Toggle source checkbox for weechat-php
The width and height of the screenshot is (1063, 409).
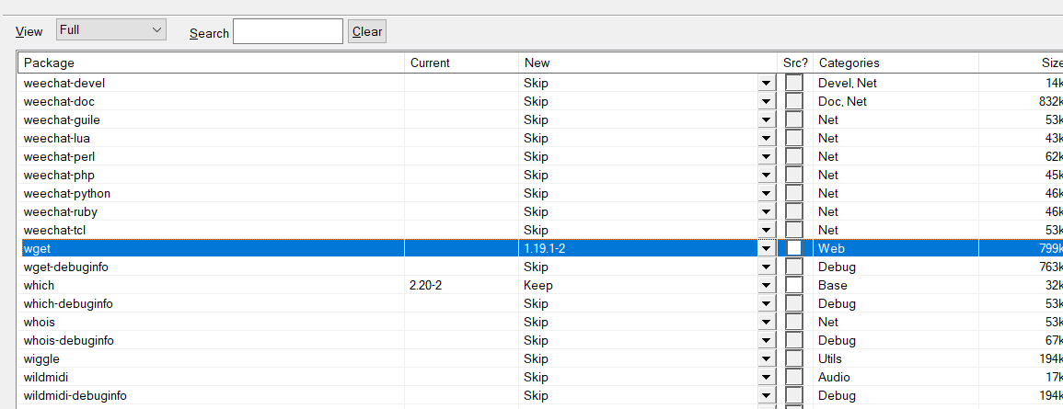point(794,176)
